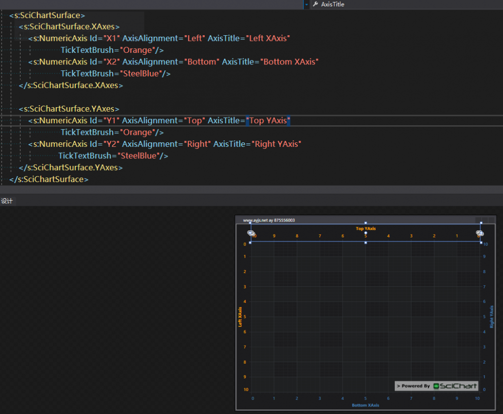The width and height of the screenshot is (503, 414).
Task: Place the cursor in the "Top YAxis" attribute value in code
Action: (x=268, y=121)
